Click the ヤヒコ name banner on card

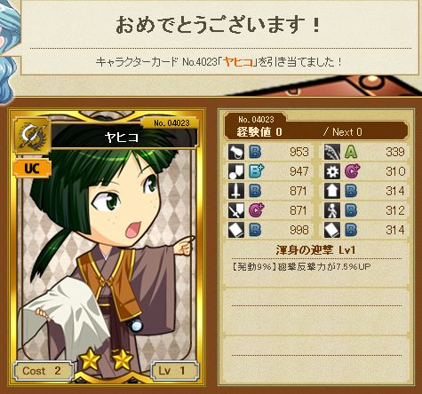(x=123, y=137)
